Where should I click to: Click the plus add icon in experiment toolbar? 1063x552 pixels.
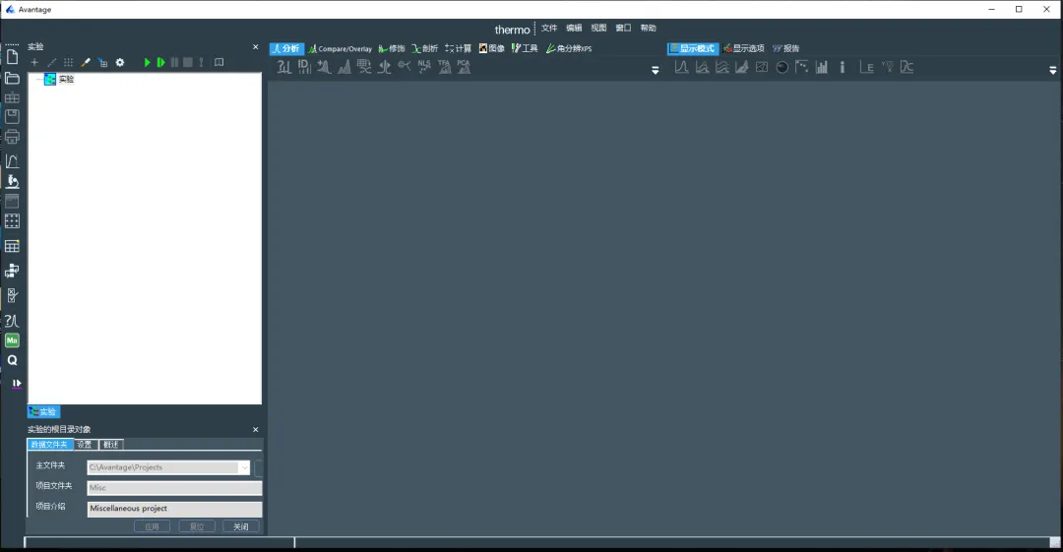point(34,62)
